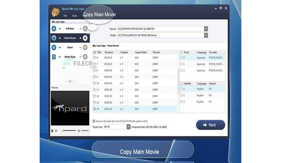The height and width of the screenshot is (163, 281).
Task: Play the preview video
Action: pyautogui.click(x=52, y=131)
